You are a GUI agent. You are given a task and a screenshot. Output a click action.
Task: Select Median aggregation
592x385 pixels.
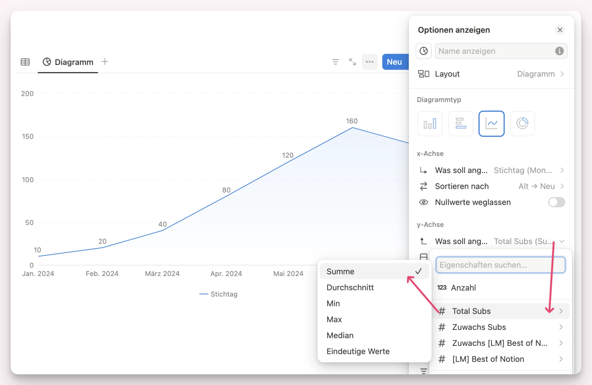coord(374,335)
